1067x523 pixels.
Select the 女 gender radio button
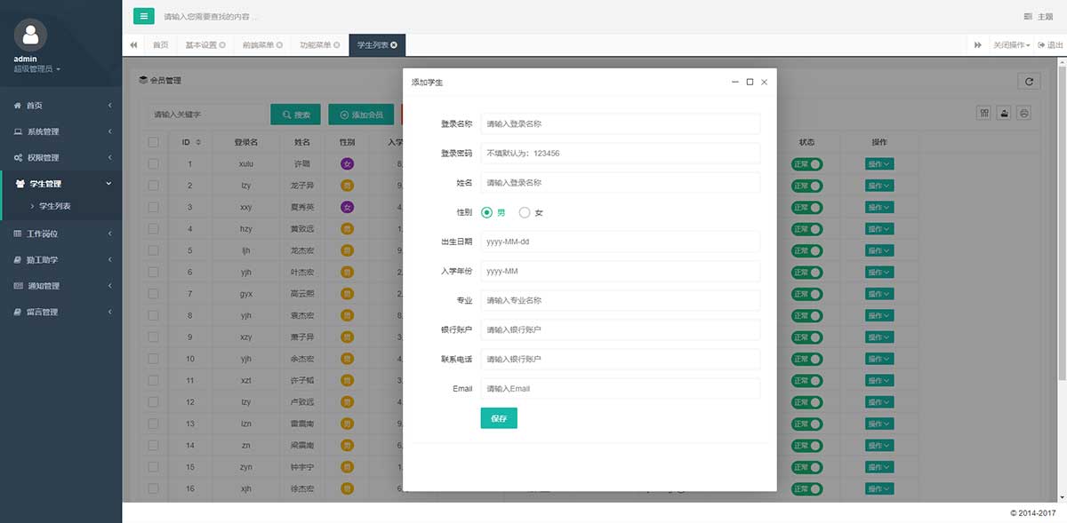(x=525, y=212)
